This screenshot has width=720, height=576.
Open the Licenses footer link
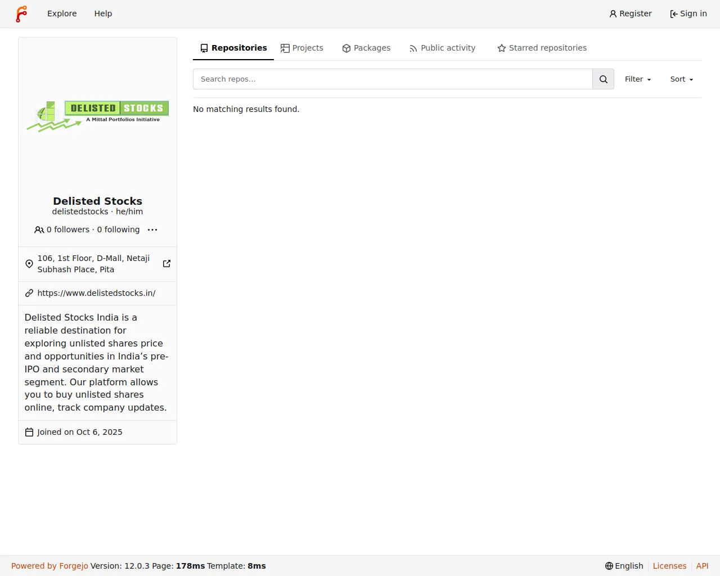click(669, 566)
